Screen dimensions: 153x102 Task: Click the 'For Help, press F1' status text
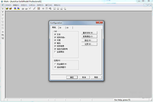click(122, 100)
